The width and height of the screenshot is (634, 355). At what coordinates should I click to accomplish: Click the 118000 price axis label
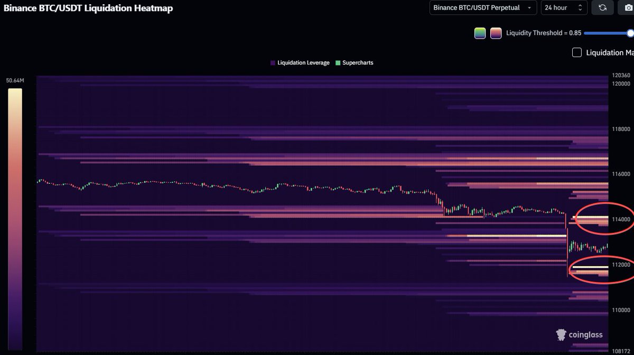tap(621, 129)
